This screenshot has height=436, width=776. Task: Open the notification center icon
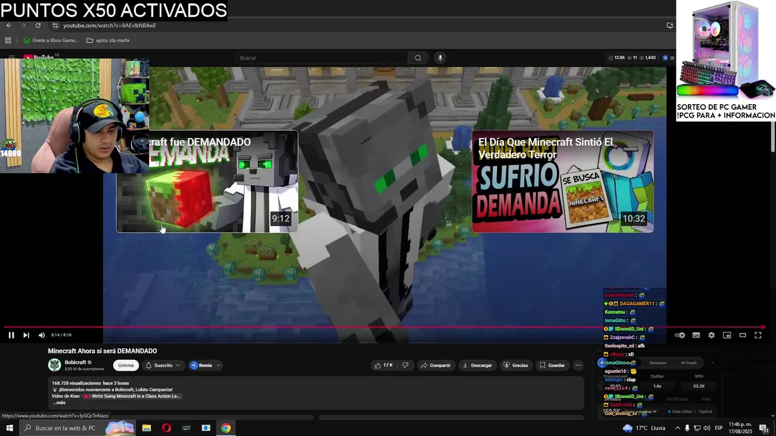pos(764,428)
